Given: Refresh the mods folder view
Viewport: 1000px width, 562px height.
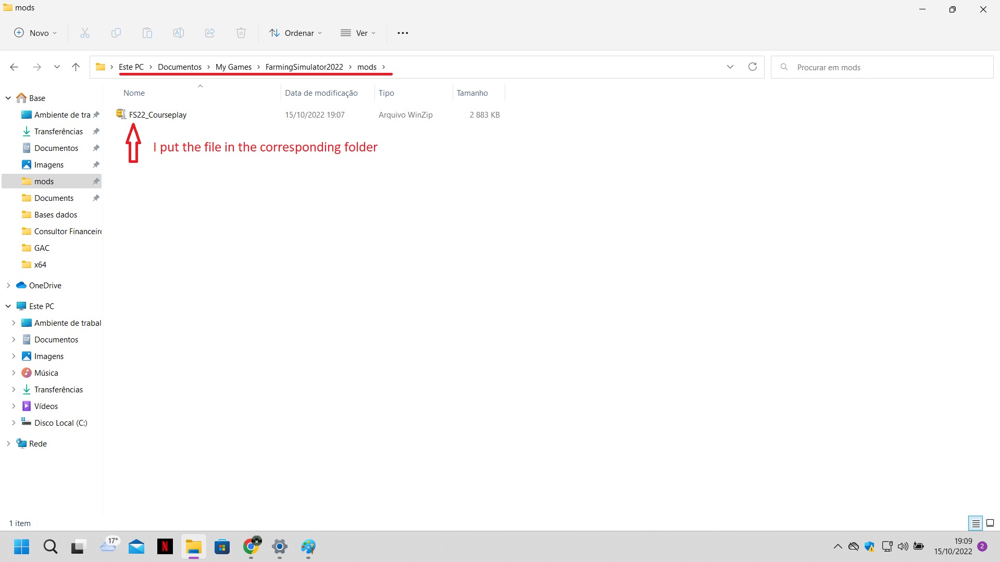Looking at the screenshot, I should pyautogui.click(x=752, y=67).
